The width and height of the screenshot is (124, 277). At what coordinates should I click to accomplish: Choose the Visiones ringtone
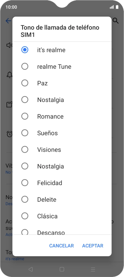coord(62,150)
